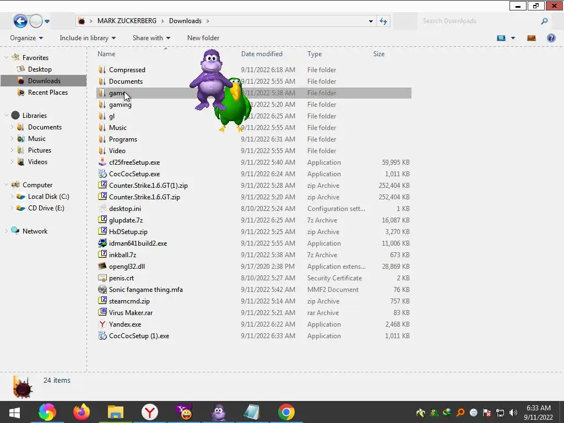The width and height of the screenshot is (564, 423).
Task: Open the recent locations dropdown arrow
Action: (47, 21)
